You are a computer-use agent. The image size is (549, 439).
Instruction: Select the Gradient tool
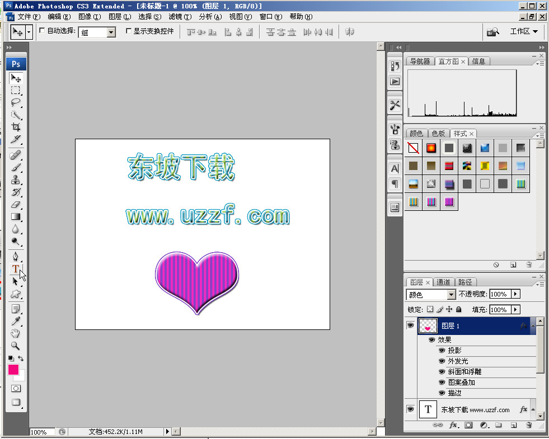(15, 215)
